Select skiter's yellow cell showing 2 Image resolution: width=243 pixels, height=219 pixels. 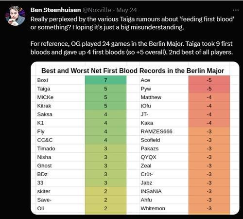pyautogui.click(x=105, y=191)
